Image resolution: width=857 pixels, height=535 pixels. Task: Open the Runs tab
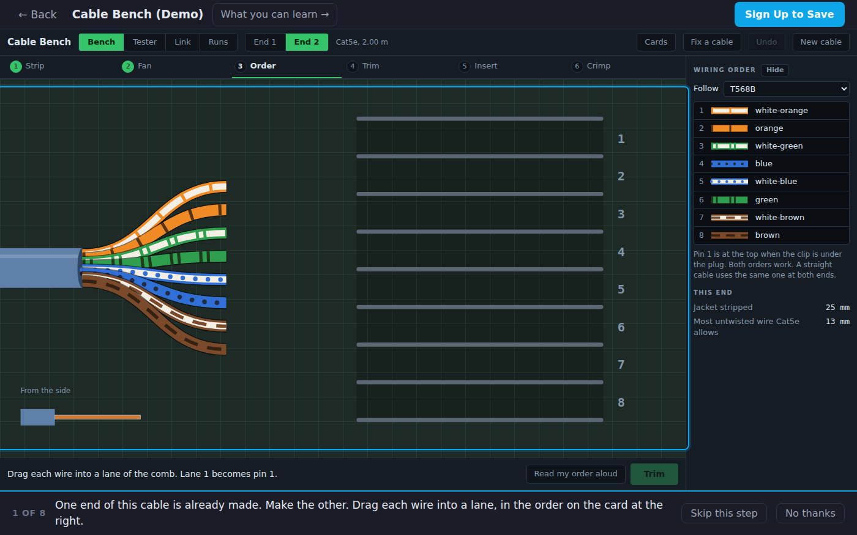point(218,42)
